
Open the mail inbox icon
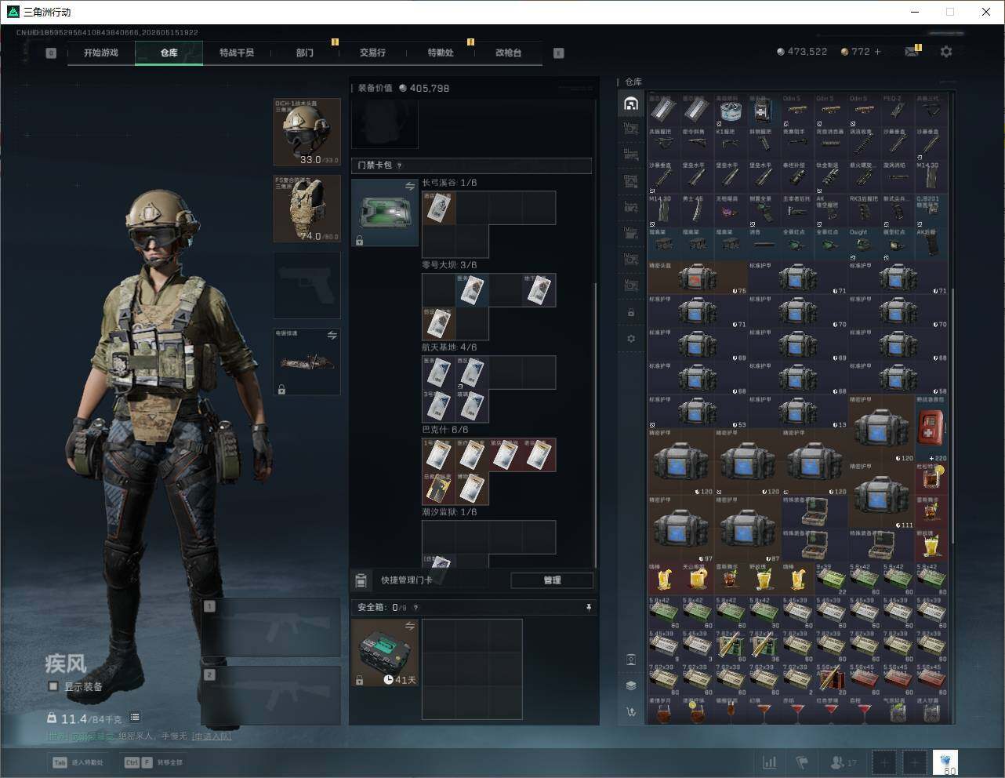coord(912,52)
